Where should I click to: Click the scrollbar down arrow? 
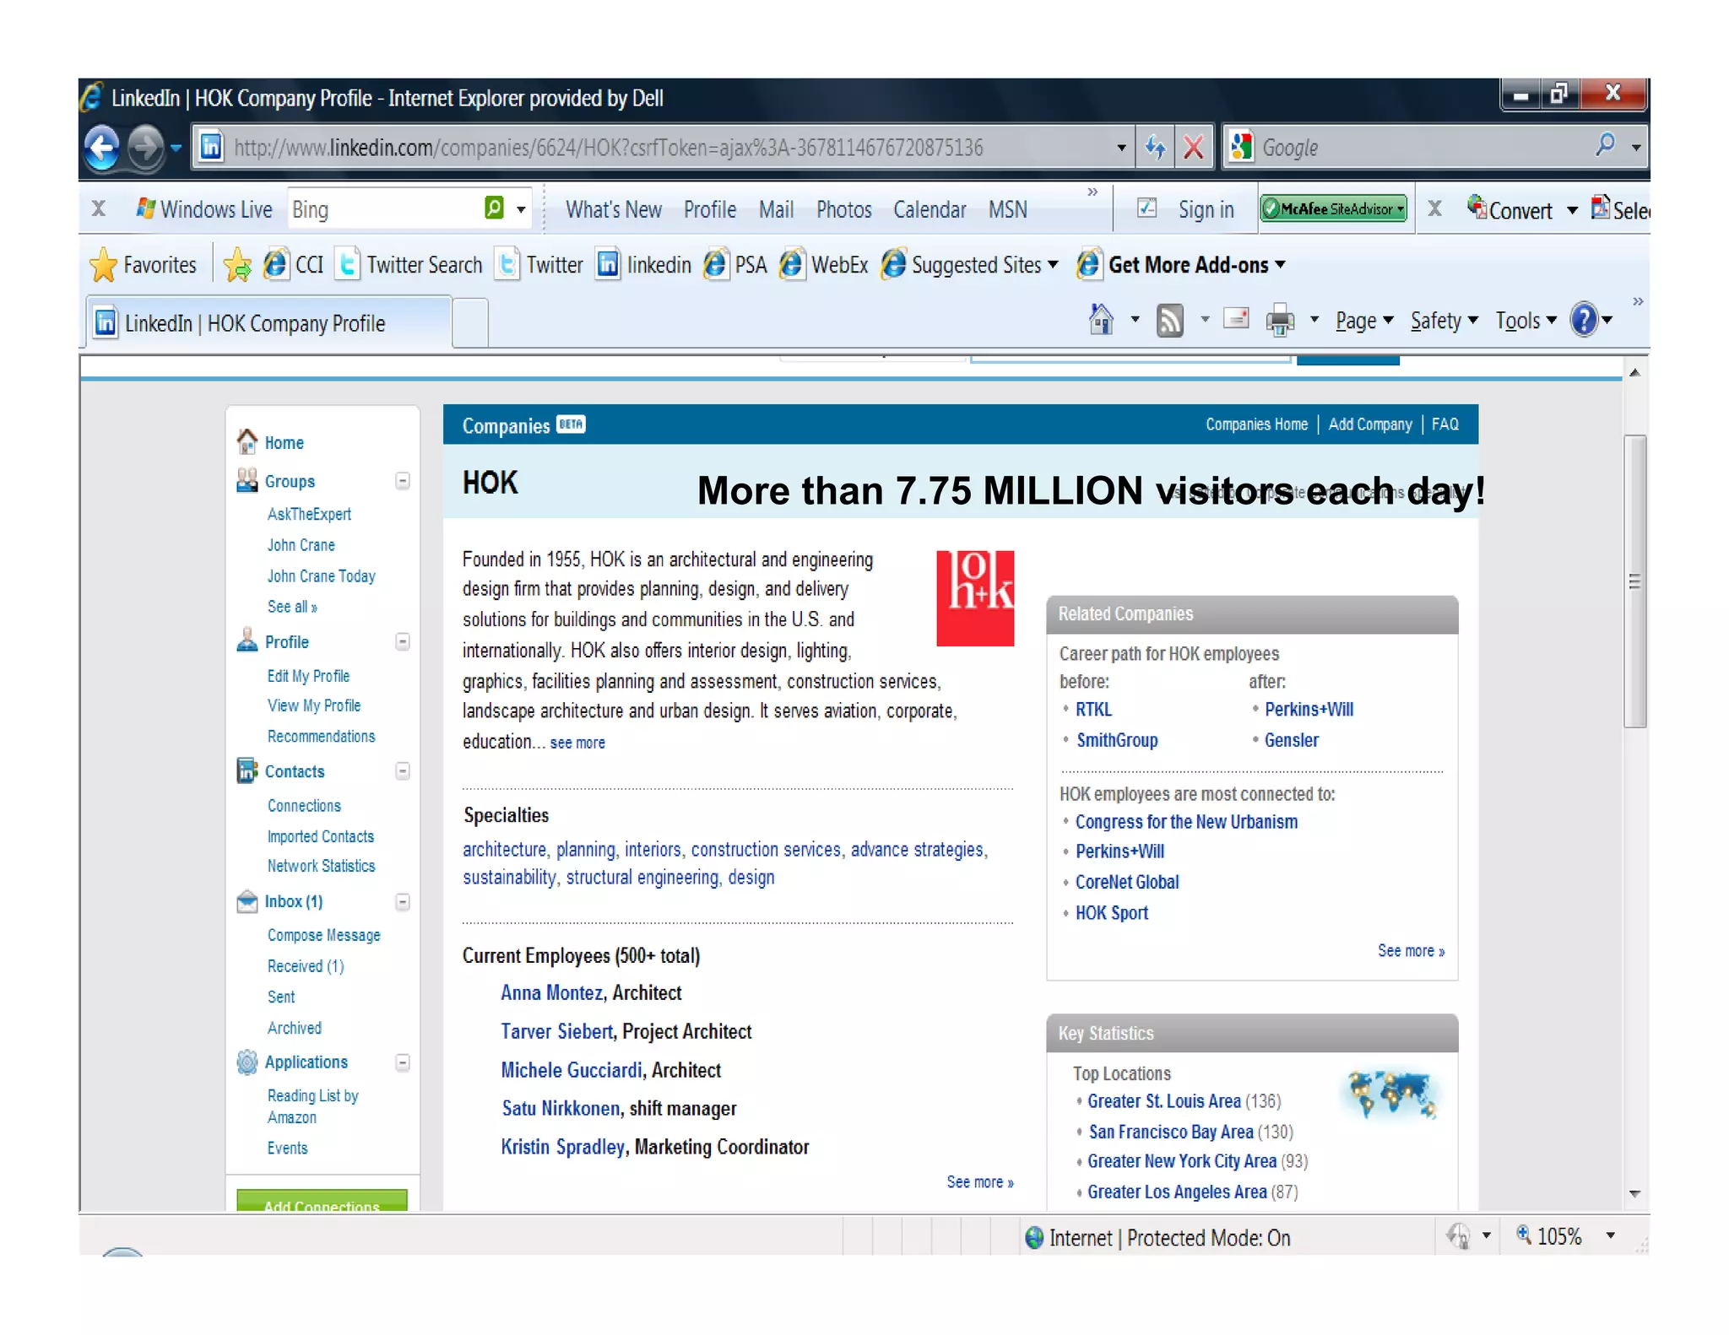[x=1634, y=1193]
